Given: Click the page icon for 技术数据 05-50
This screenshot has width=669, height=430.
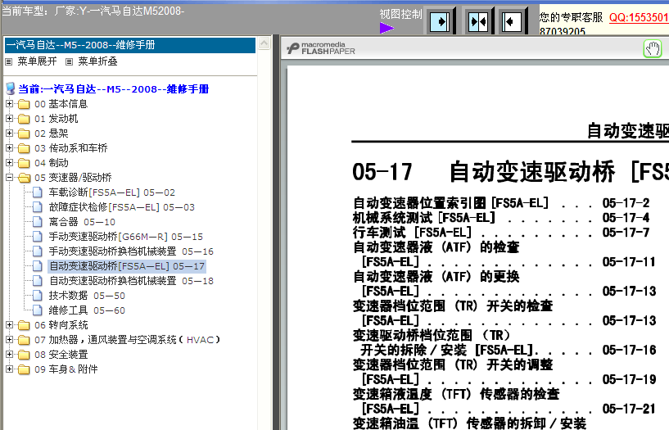Looking at the screenshot, I should (x=38, y=295).
